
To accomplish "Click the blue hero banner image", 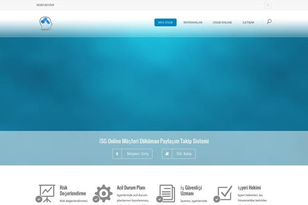I will tap(154, 82).
